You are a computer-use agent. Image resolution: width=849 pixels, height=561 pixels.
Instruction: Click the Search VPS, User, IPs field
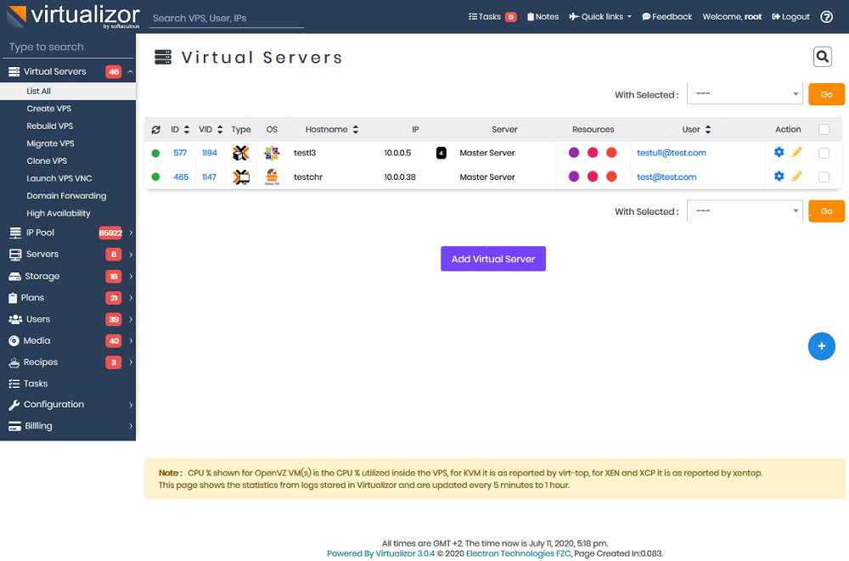226,18
